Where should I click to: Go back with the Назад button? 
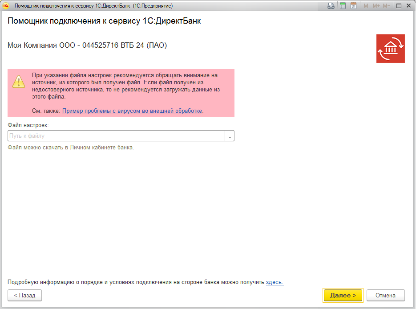pos(24,296)
